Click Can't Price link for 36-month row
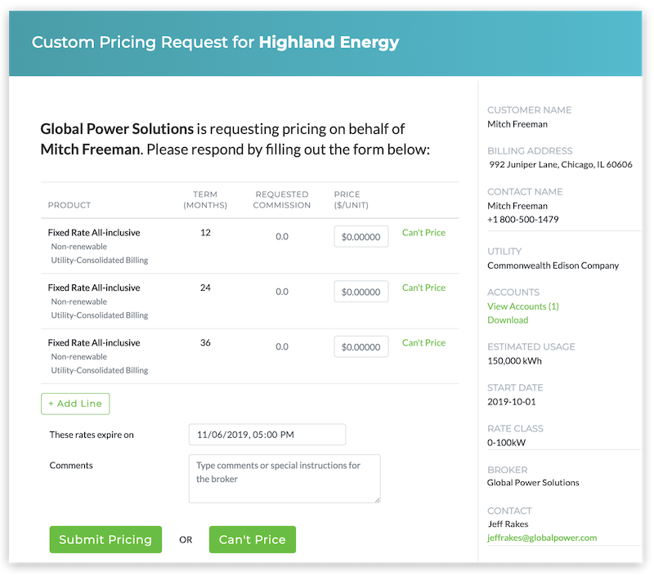Image resolution: width=654 pixels, height=576 pixels. (x=423, y=342)
